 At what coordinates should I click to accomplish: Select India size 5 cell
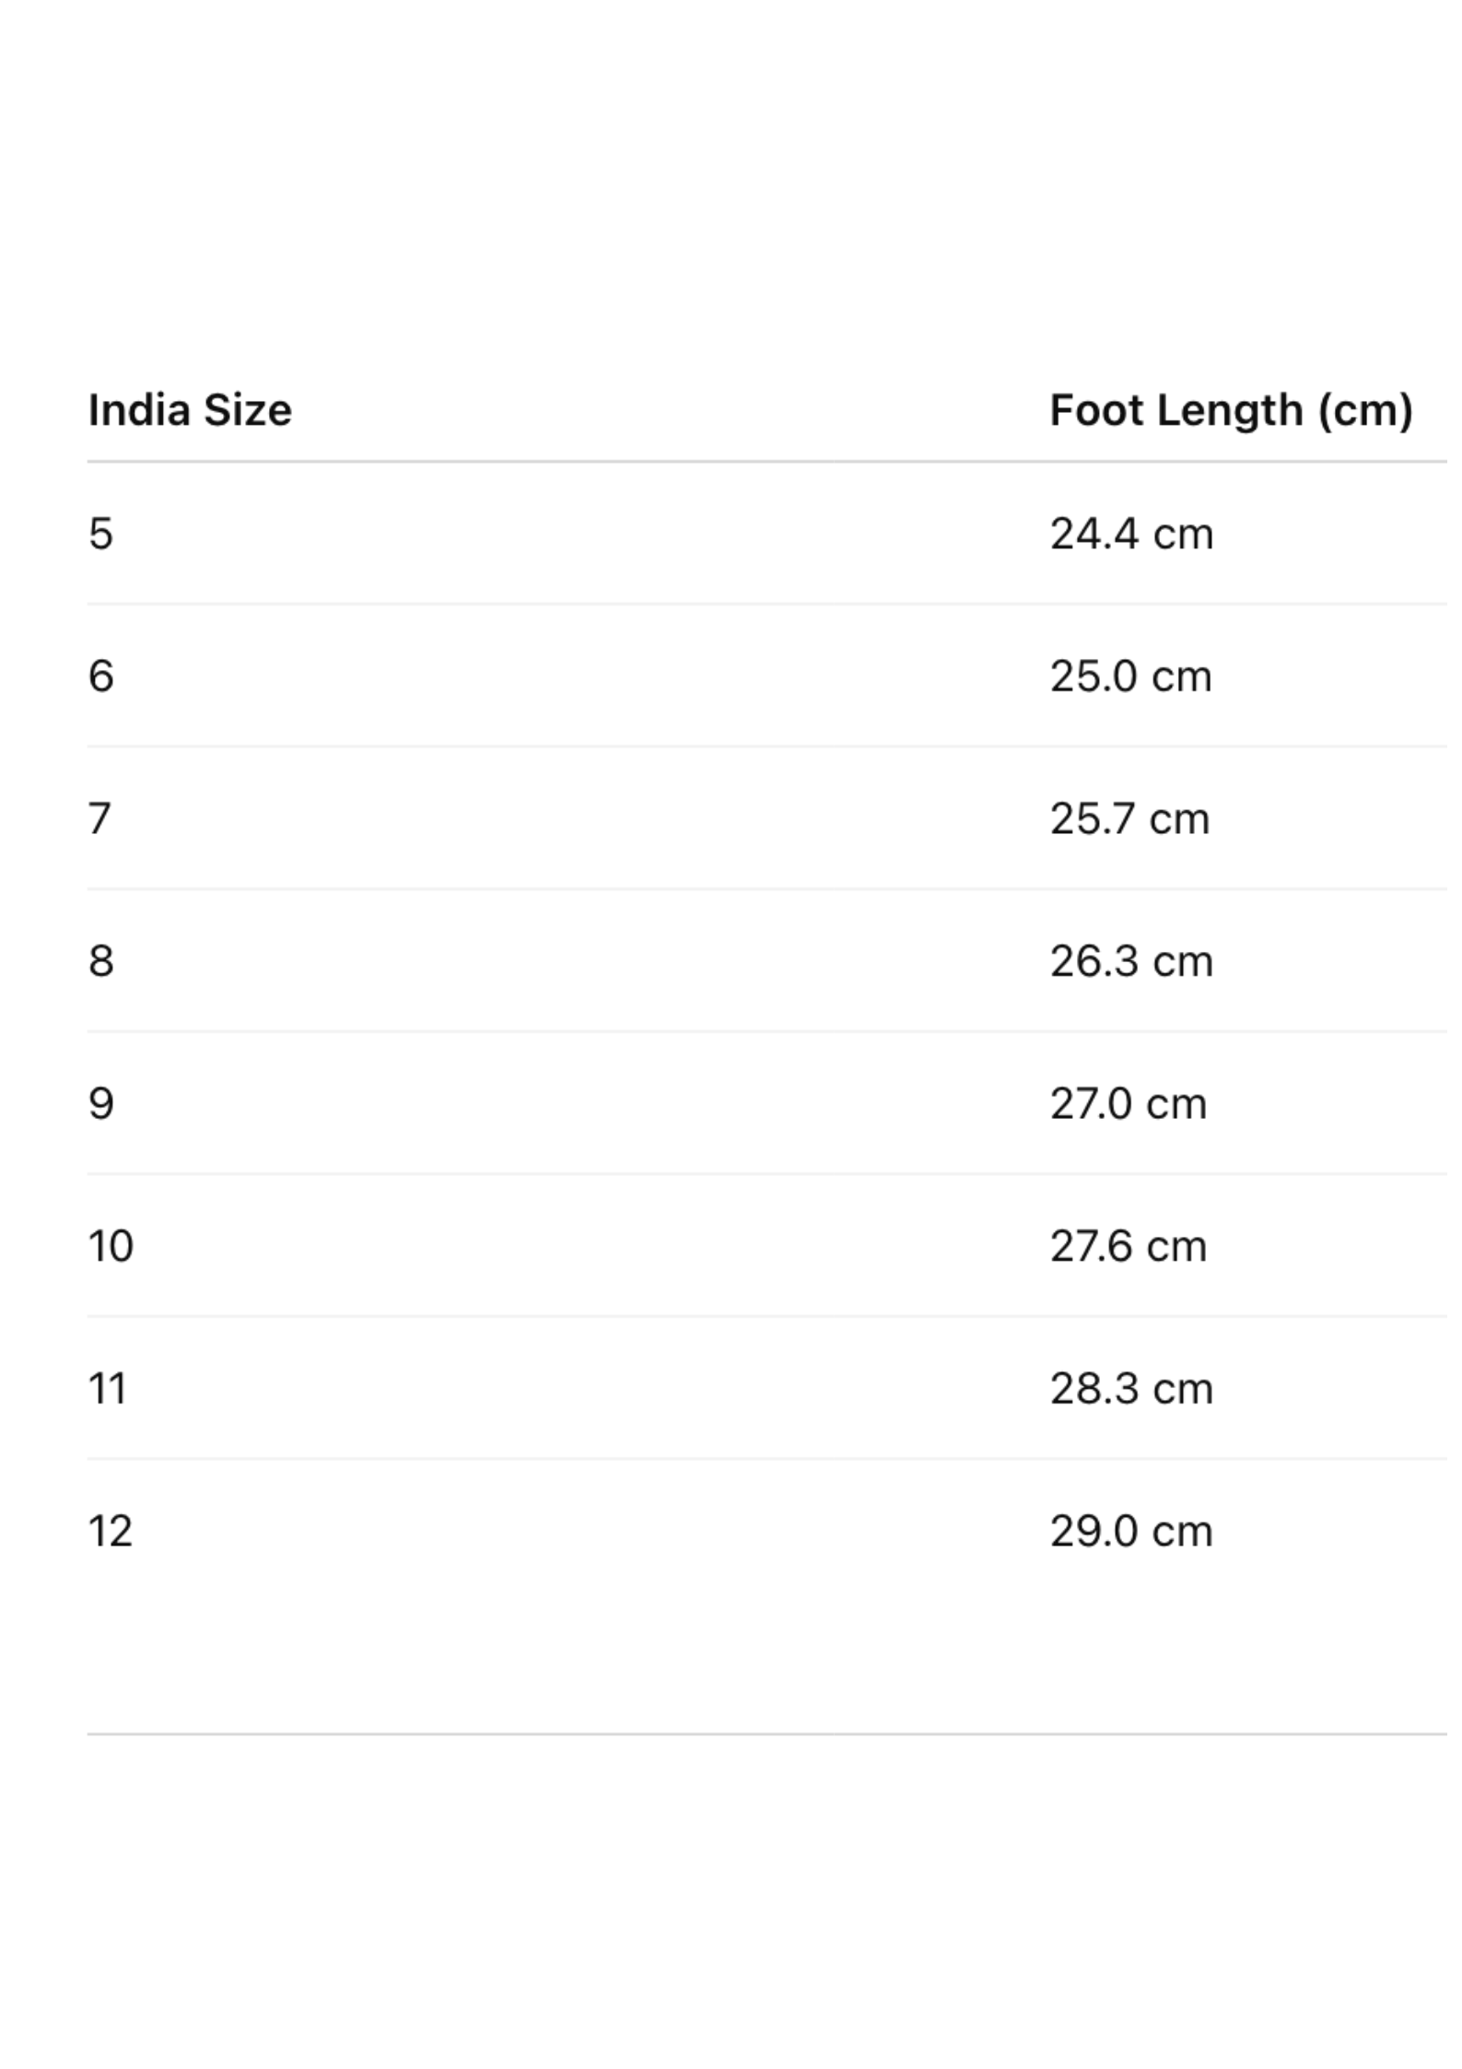[x=101, y=534]
